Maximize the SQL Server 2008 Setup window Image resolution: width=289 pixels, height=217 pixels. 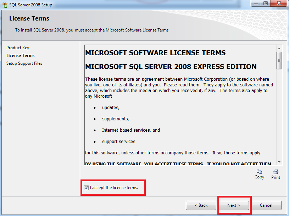click(x=265, y=4)
